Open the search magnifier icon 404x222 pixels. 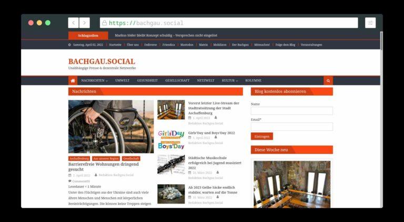328,80
